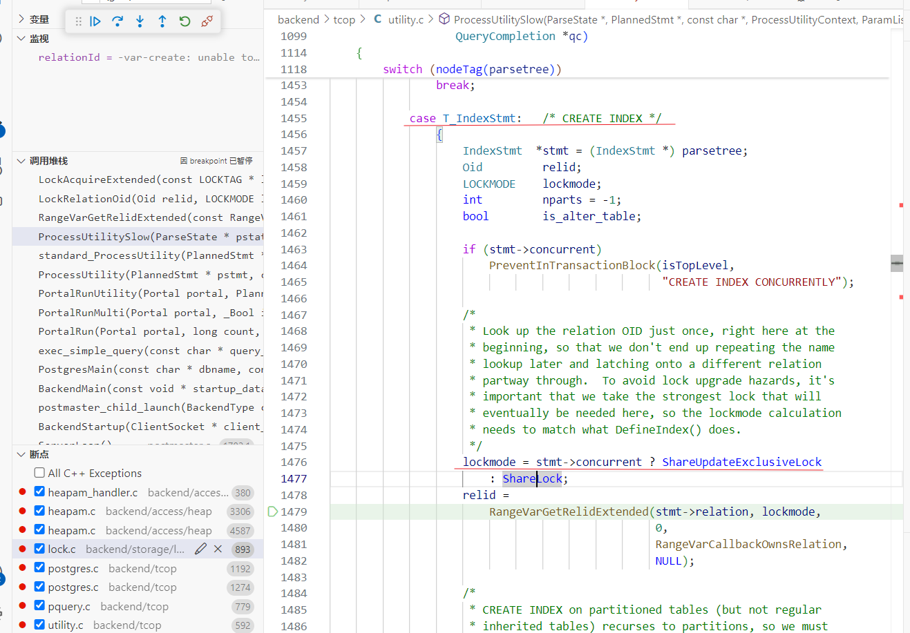The width and height of the screenshot is (910, 633).
Task: Click the Step Out arrow icon
Action: pyautogui.click(x=162, y=21)
